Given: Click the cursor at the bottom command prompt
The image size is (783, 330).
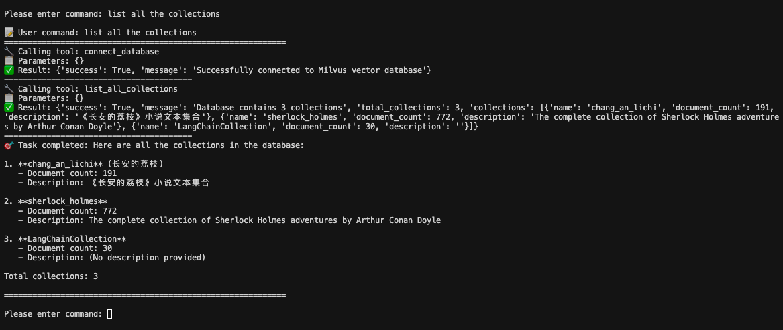Looking at the screenshot, I should click(110, 314).
